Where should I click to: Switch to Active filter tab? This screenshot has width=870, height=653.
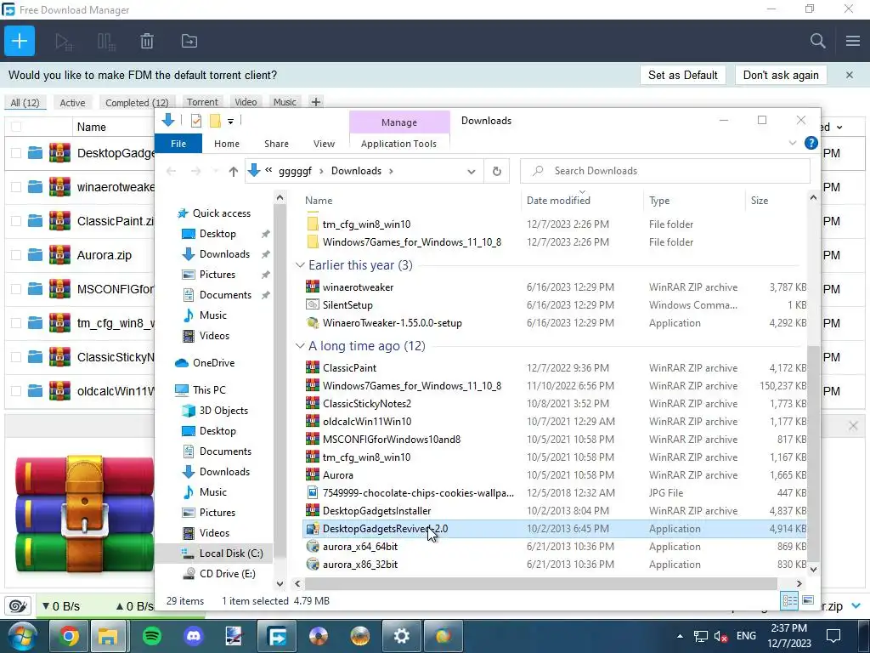pyautogui.click(x=73, y=103)
